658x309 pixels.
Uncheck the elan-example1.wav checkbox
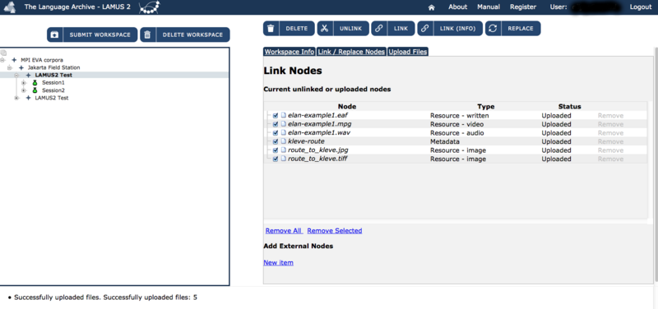pyautogui.click(x=276, y=133)
